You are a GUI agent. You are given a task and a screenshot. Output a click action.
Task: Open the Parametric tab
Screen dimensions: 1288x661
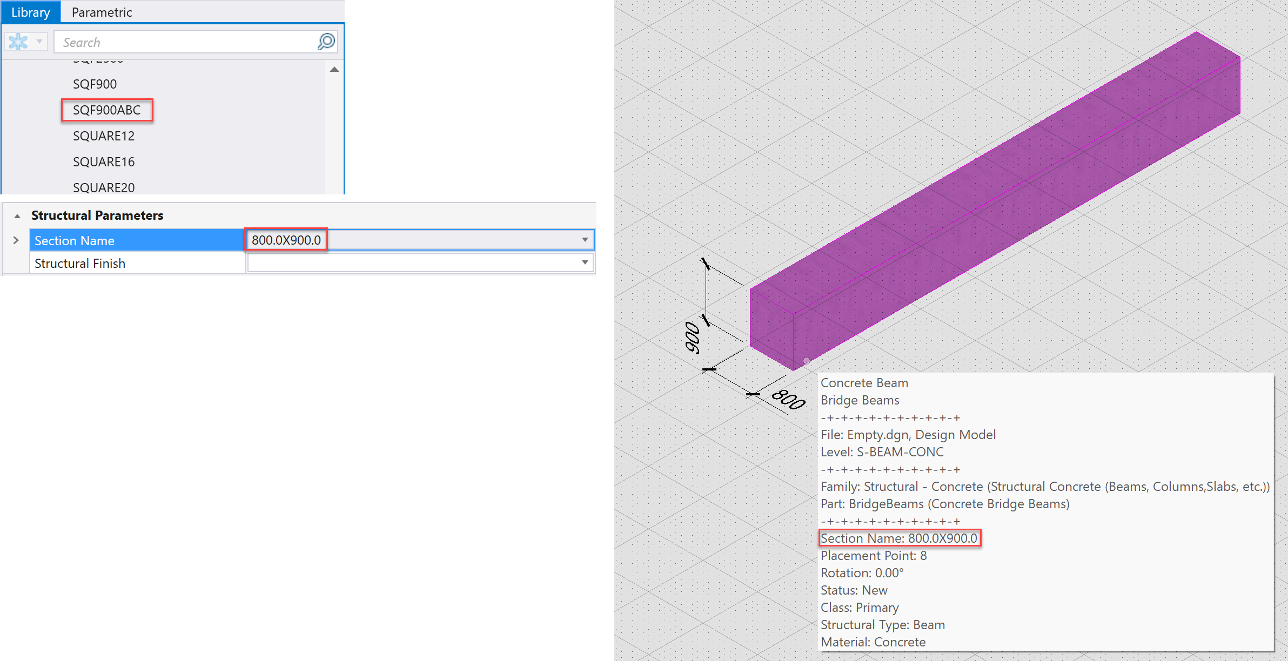click(102, 12)
